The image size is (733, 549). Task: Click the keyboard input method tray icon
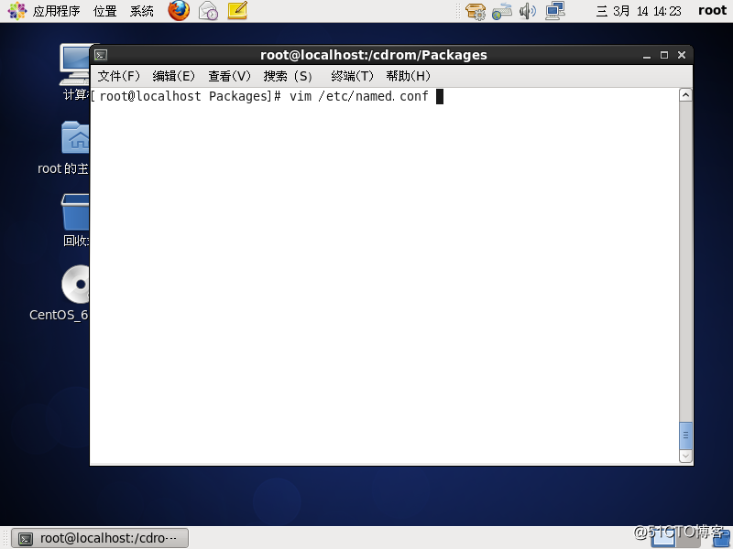point(501,11)
